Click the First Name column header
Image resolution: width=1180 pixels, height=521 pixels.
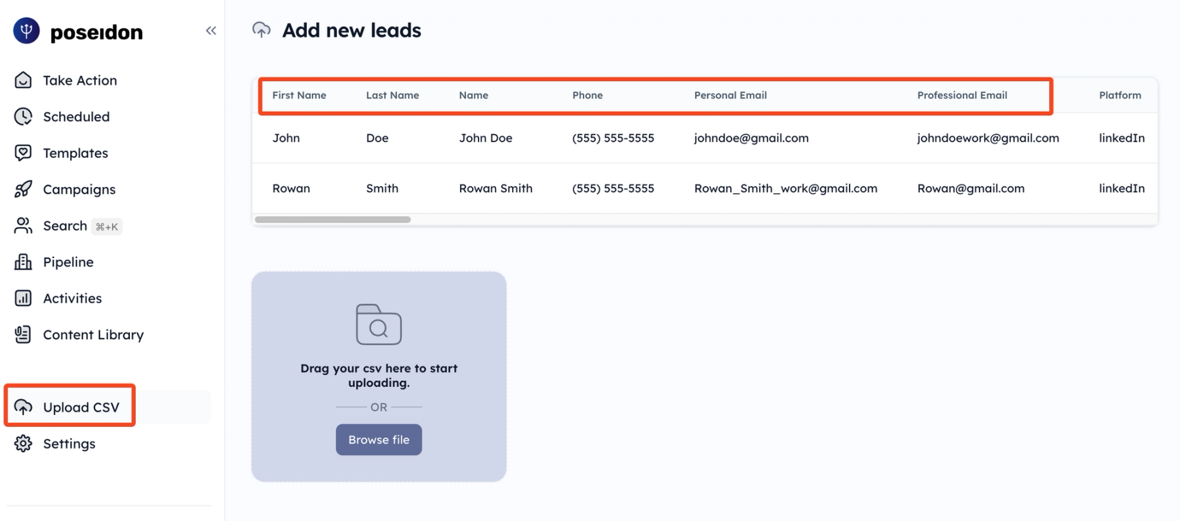[299, 95]
